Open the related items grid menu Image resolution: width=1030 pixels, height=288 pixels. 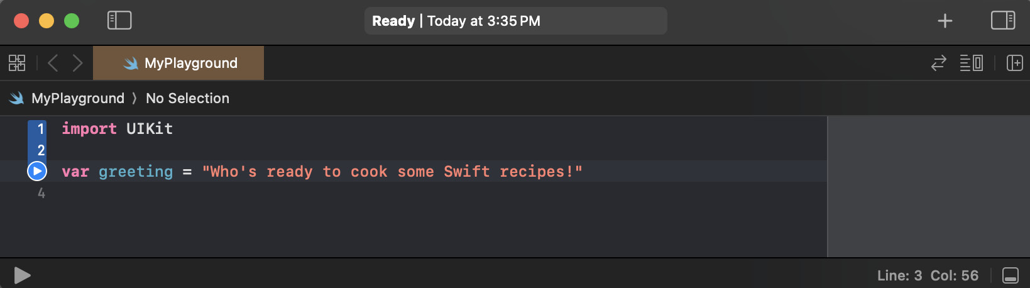17,63
